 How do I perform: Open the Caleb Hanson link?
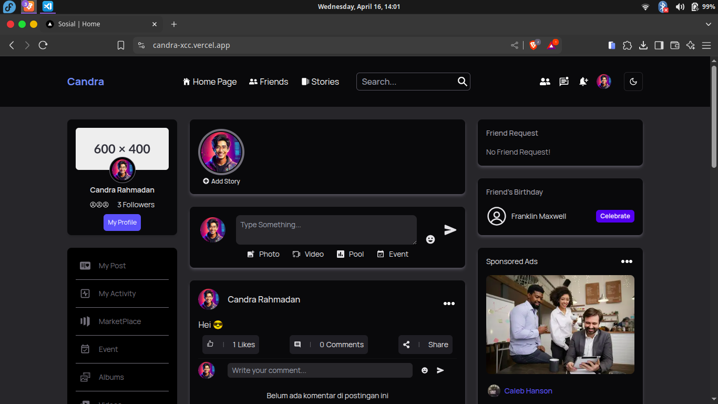pyautogui.click(x=528, y=391)
